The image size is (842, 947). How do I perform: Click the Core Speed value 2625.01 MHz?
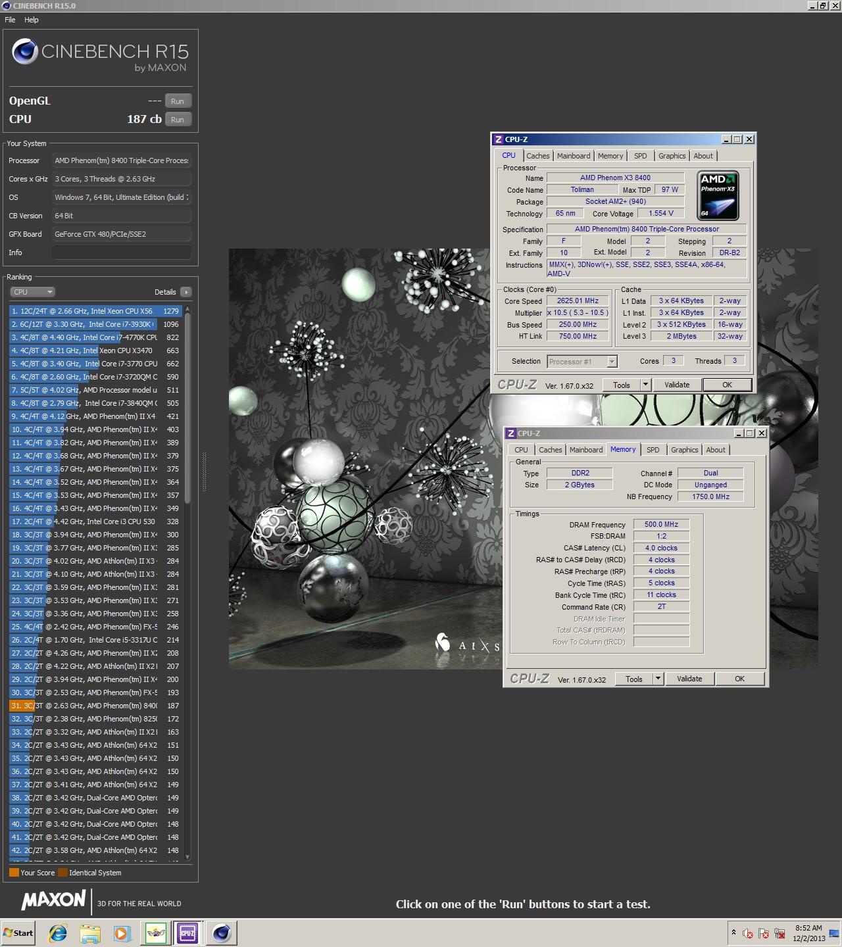(x=578, y=301)
